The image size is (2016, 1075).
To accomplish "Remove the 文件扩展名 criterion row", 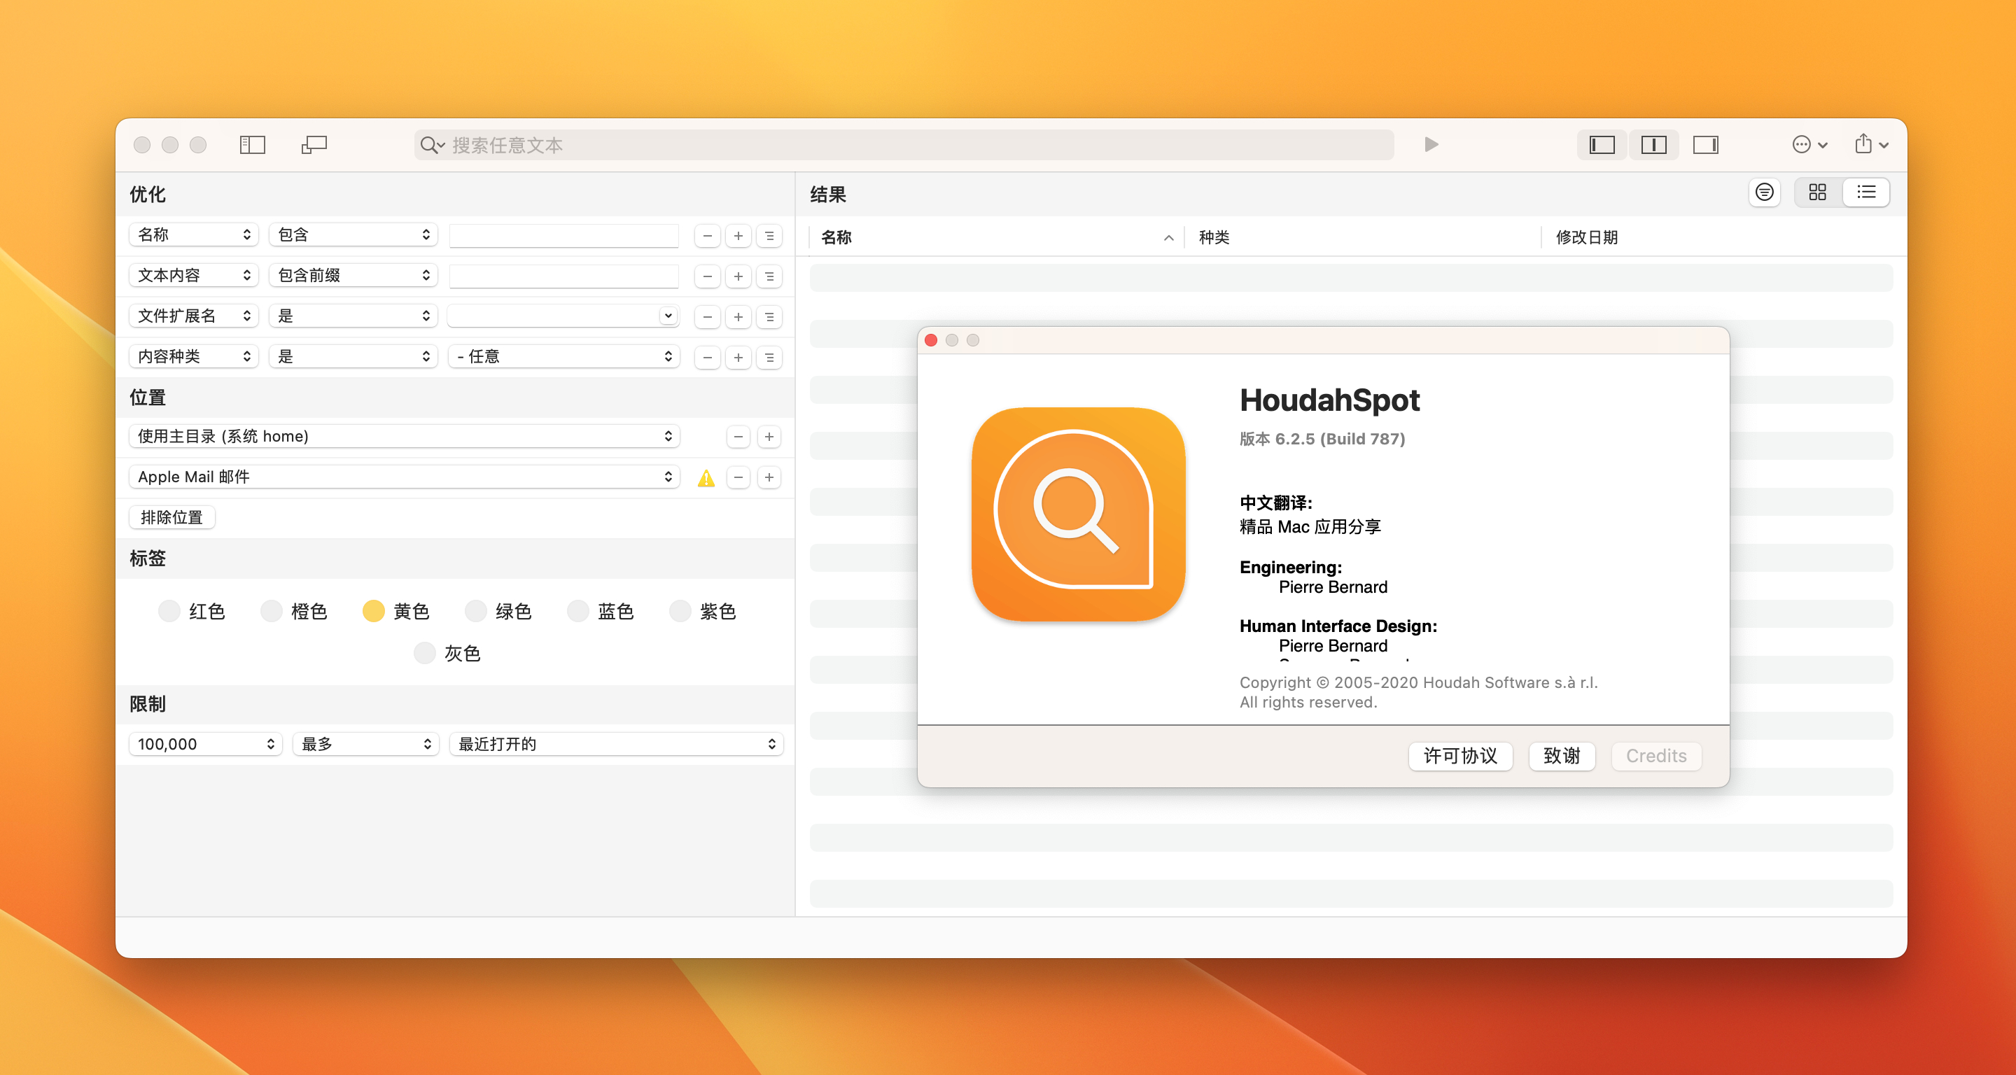I will (x=707, y=317).
